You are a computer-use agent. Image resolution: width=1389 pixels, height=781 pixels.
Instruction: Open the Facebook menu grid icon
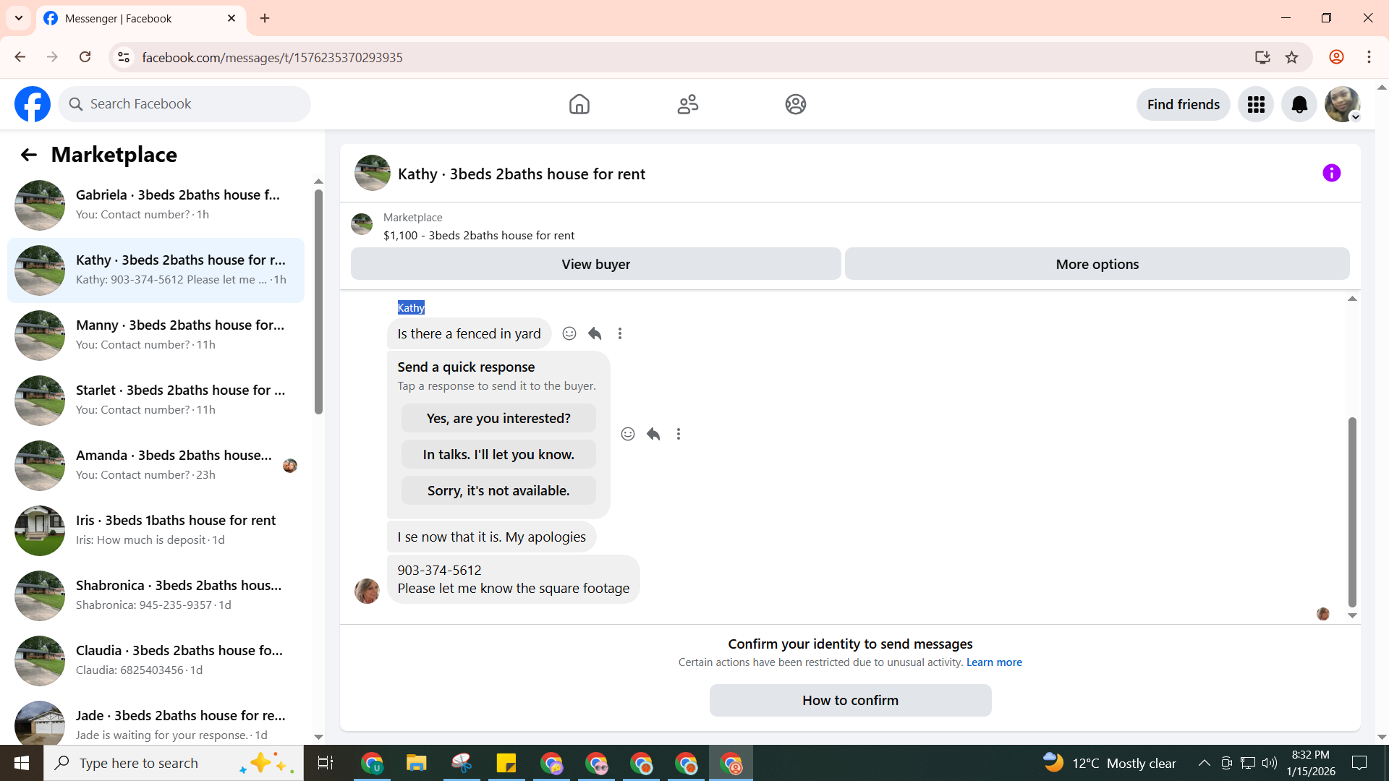[x=1256, y=105]
